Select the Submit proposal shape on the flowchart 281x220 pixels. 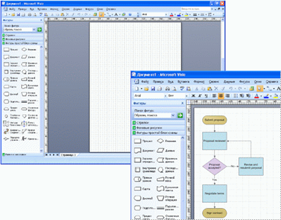214,120
